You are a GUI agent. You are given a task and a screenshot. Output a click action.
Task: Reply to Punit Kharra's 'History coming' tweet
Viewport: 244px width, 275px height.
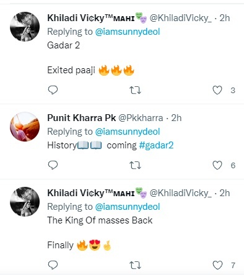pos(53,165)
